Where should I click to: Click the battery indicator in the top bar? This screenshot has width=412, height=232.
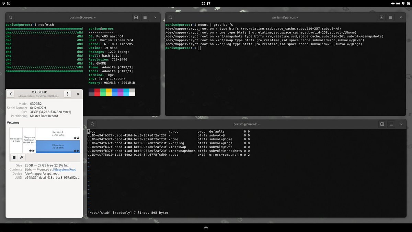tap(408, 3)
